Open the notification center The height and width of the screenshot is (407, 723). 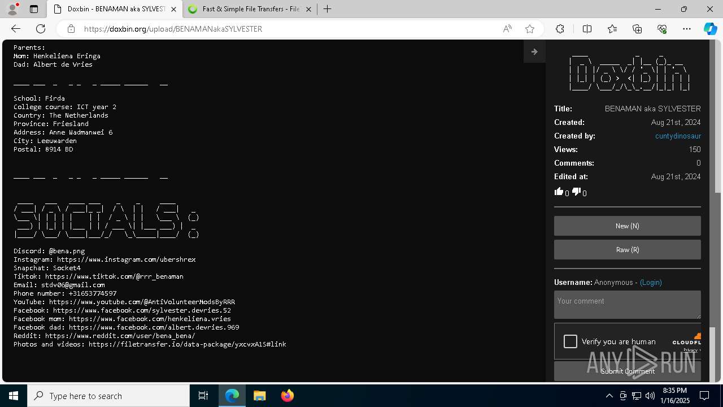pyautogui.click(x=705, y=396)
